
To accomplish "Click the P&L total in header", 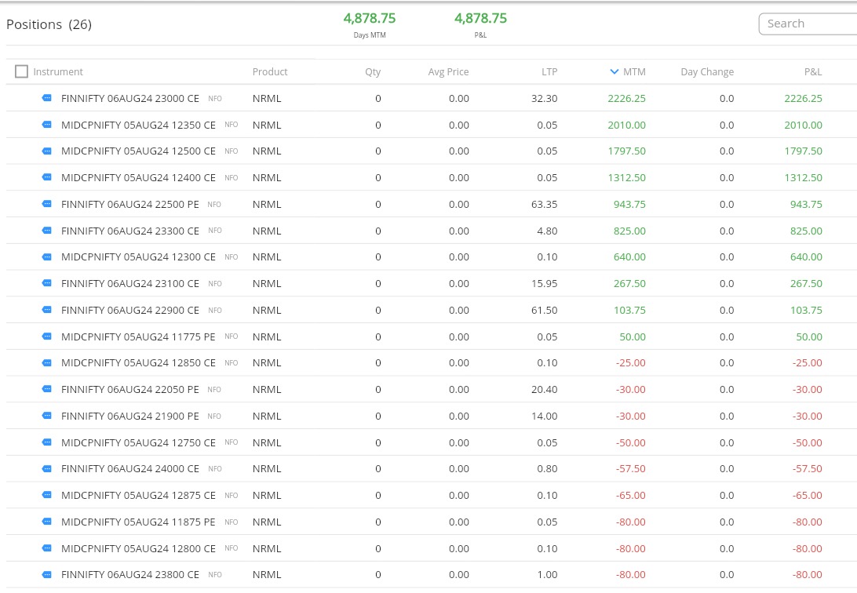I will coord(480,19).
